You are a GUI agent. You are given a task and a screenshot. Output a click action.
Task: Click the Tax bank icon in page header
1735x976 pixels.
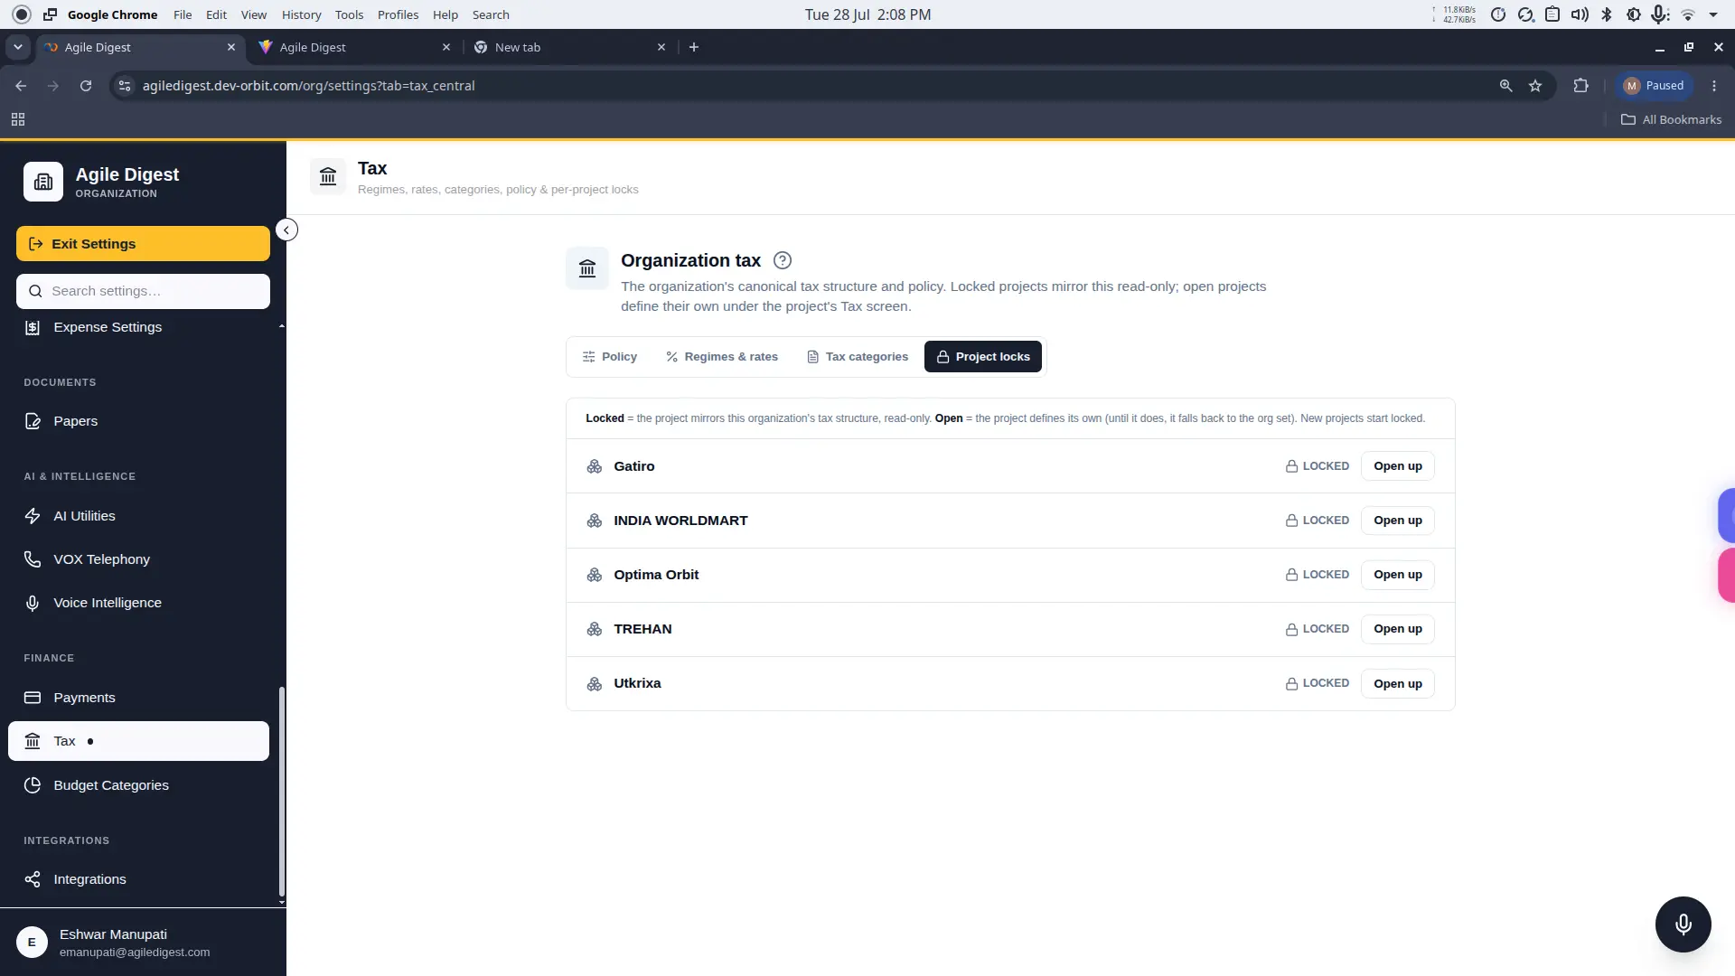[328, 176]
